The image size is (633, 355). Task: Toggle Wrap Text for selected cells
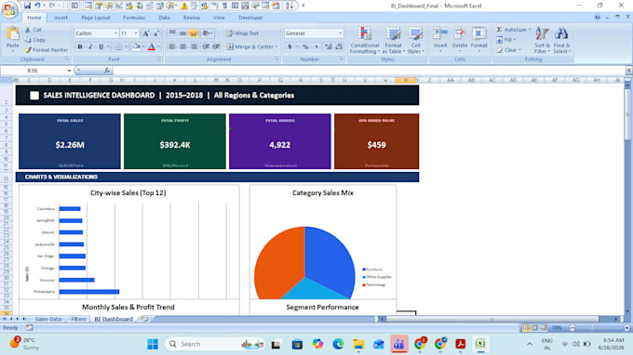coord(242,33)
